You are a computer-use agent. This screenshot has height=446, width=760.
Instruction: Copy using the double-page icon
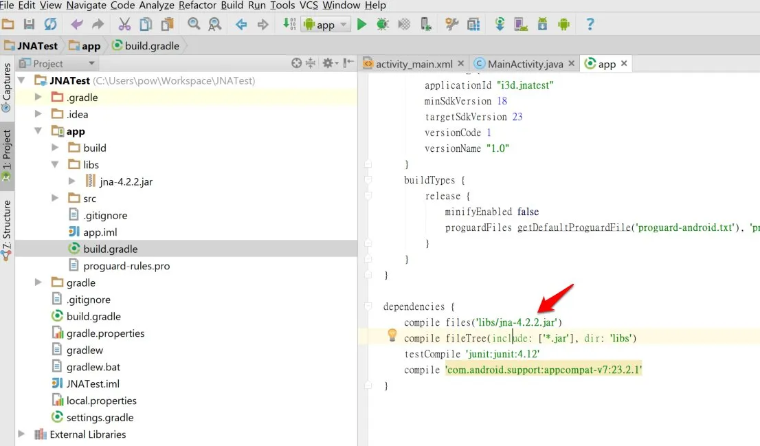coord(146,24)
